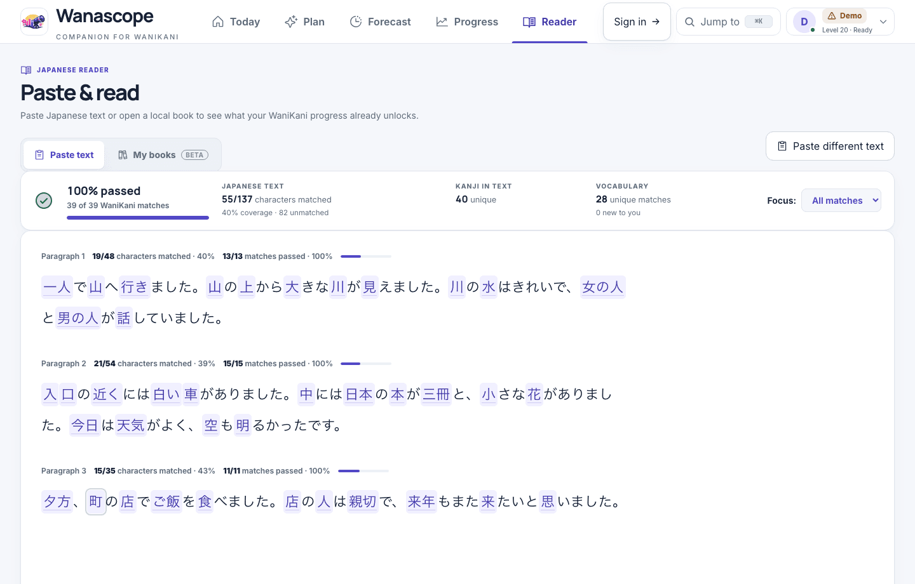The image size is (915, 584).
Task: Expand the Demo account dropdown chevron
Action: pos(883,22)
